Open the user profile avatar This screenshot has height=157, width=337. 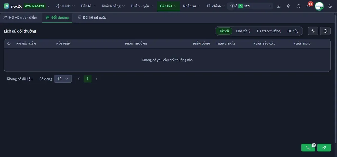point(319,6)
